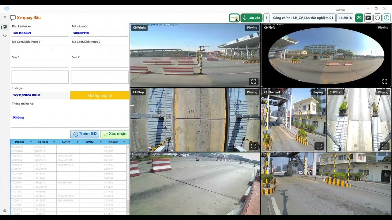Filter the Thời gian column
The width and height of the screenshot is (392, 220).
[124, 142]
